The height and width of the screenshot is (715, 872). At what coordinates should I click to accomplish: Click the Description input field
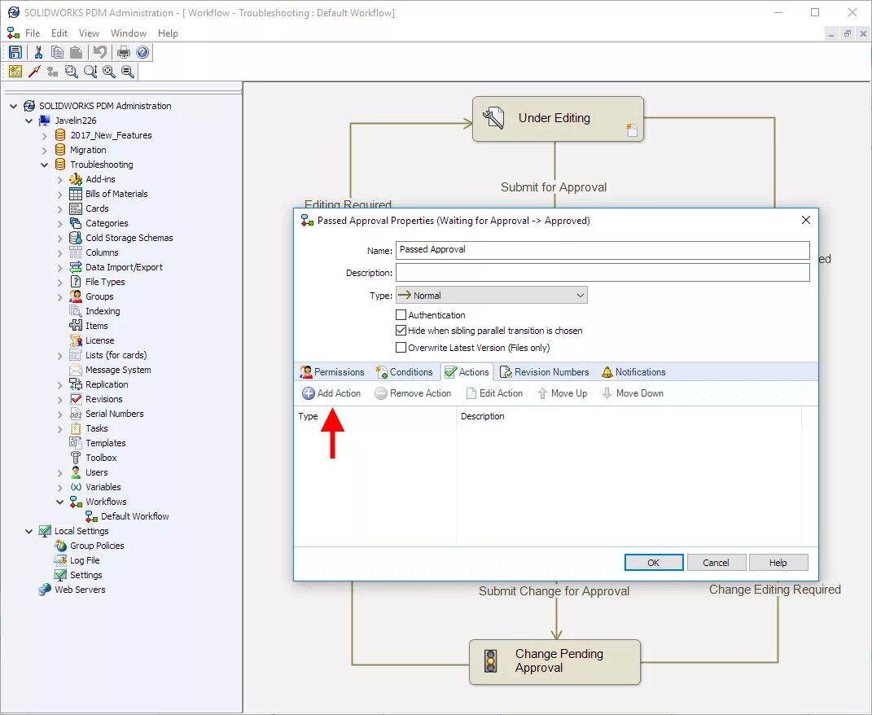coord(603,273)
